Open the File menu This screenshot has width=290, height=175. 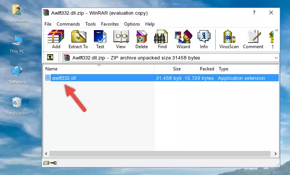[x=48, y=24]
